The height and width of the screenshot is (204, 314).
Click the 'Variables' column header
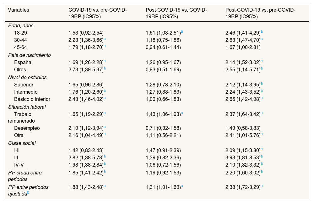pos(19,10)
